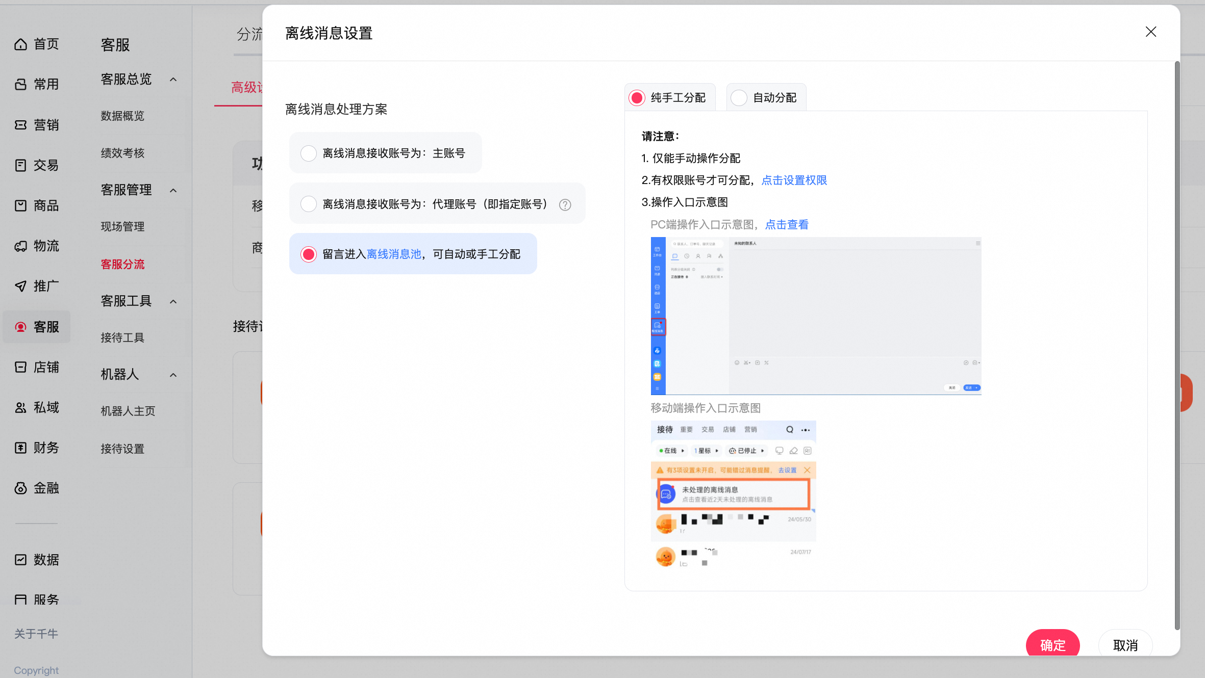Screen dimensions: 1205x678
Task: Click the 离线消息处理方案 label
Action: click(336, 109)
